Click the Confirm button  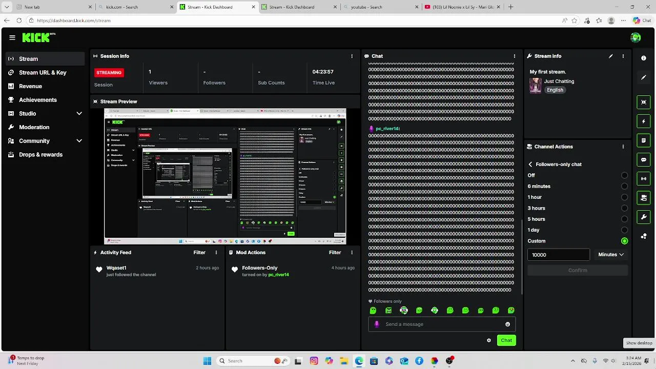[x=578, y=270]
